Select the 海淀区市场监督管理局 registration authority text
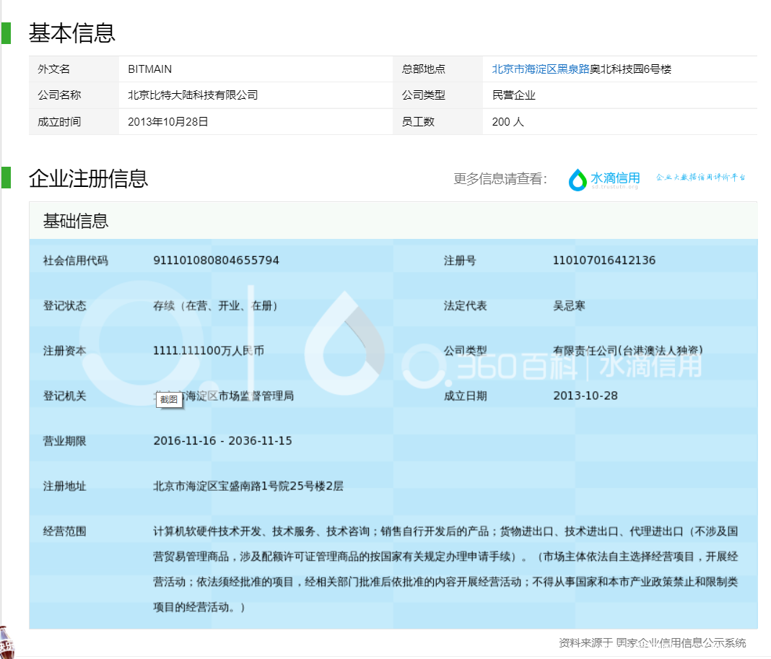771x659 pixels. click(240, 396)
